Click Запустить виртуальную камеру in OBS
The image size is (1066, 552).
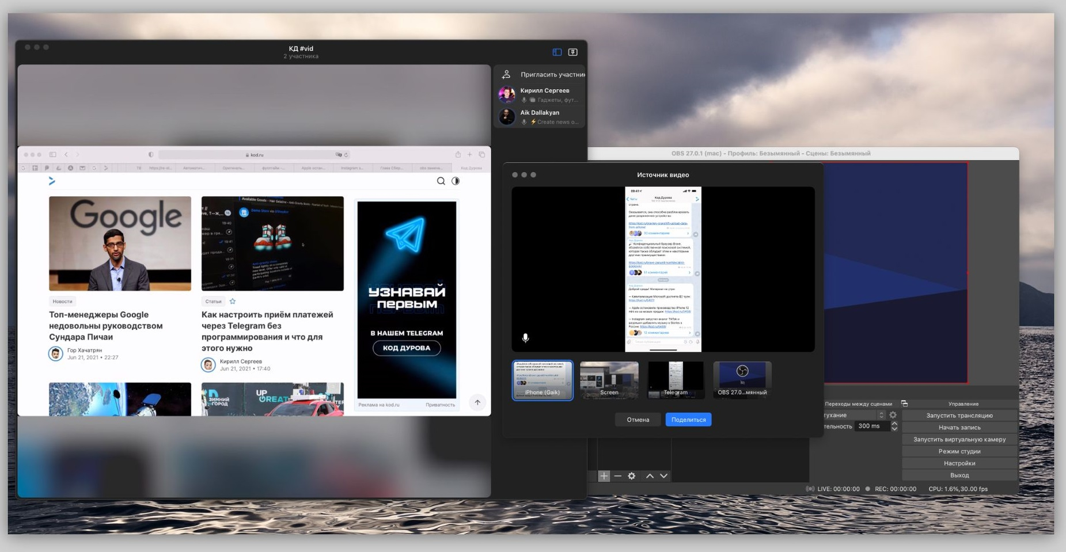(x=959, y=440)
